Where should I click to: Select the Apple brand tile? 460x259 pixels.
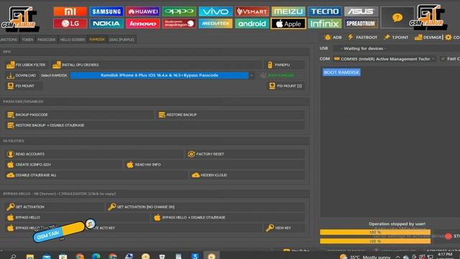[x=288, y=24]
